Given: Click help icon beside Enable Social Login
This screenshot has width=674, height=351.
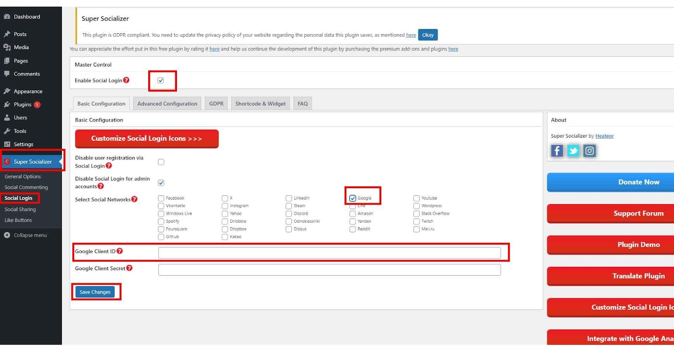Looking at the screenshot, I should click(x=126, y=80).
